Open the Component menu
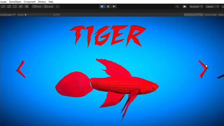 [x=29, y=2]
